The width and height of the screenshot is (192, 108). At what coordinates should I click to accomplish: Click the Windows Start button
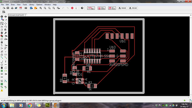coord(4,105)
